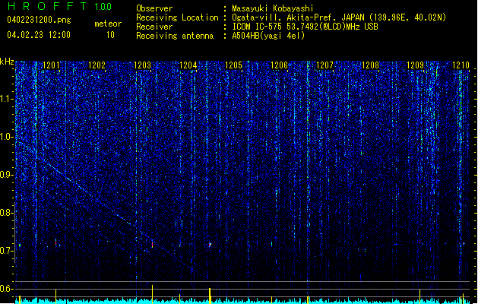Click the meteor count value 10
The width and height of the screenshot is (478, 304).
click(x=110, y=35)
